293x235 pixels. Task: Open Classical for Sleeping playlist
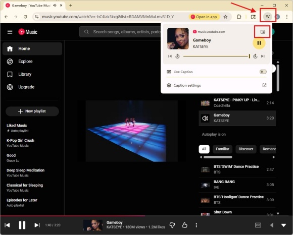(x=32, y=188)
